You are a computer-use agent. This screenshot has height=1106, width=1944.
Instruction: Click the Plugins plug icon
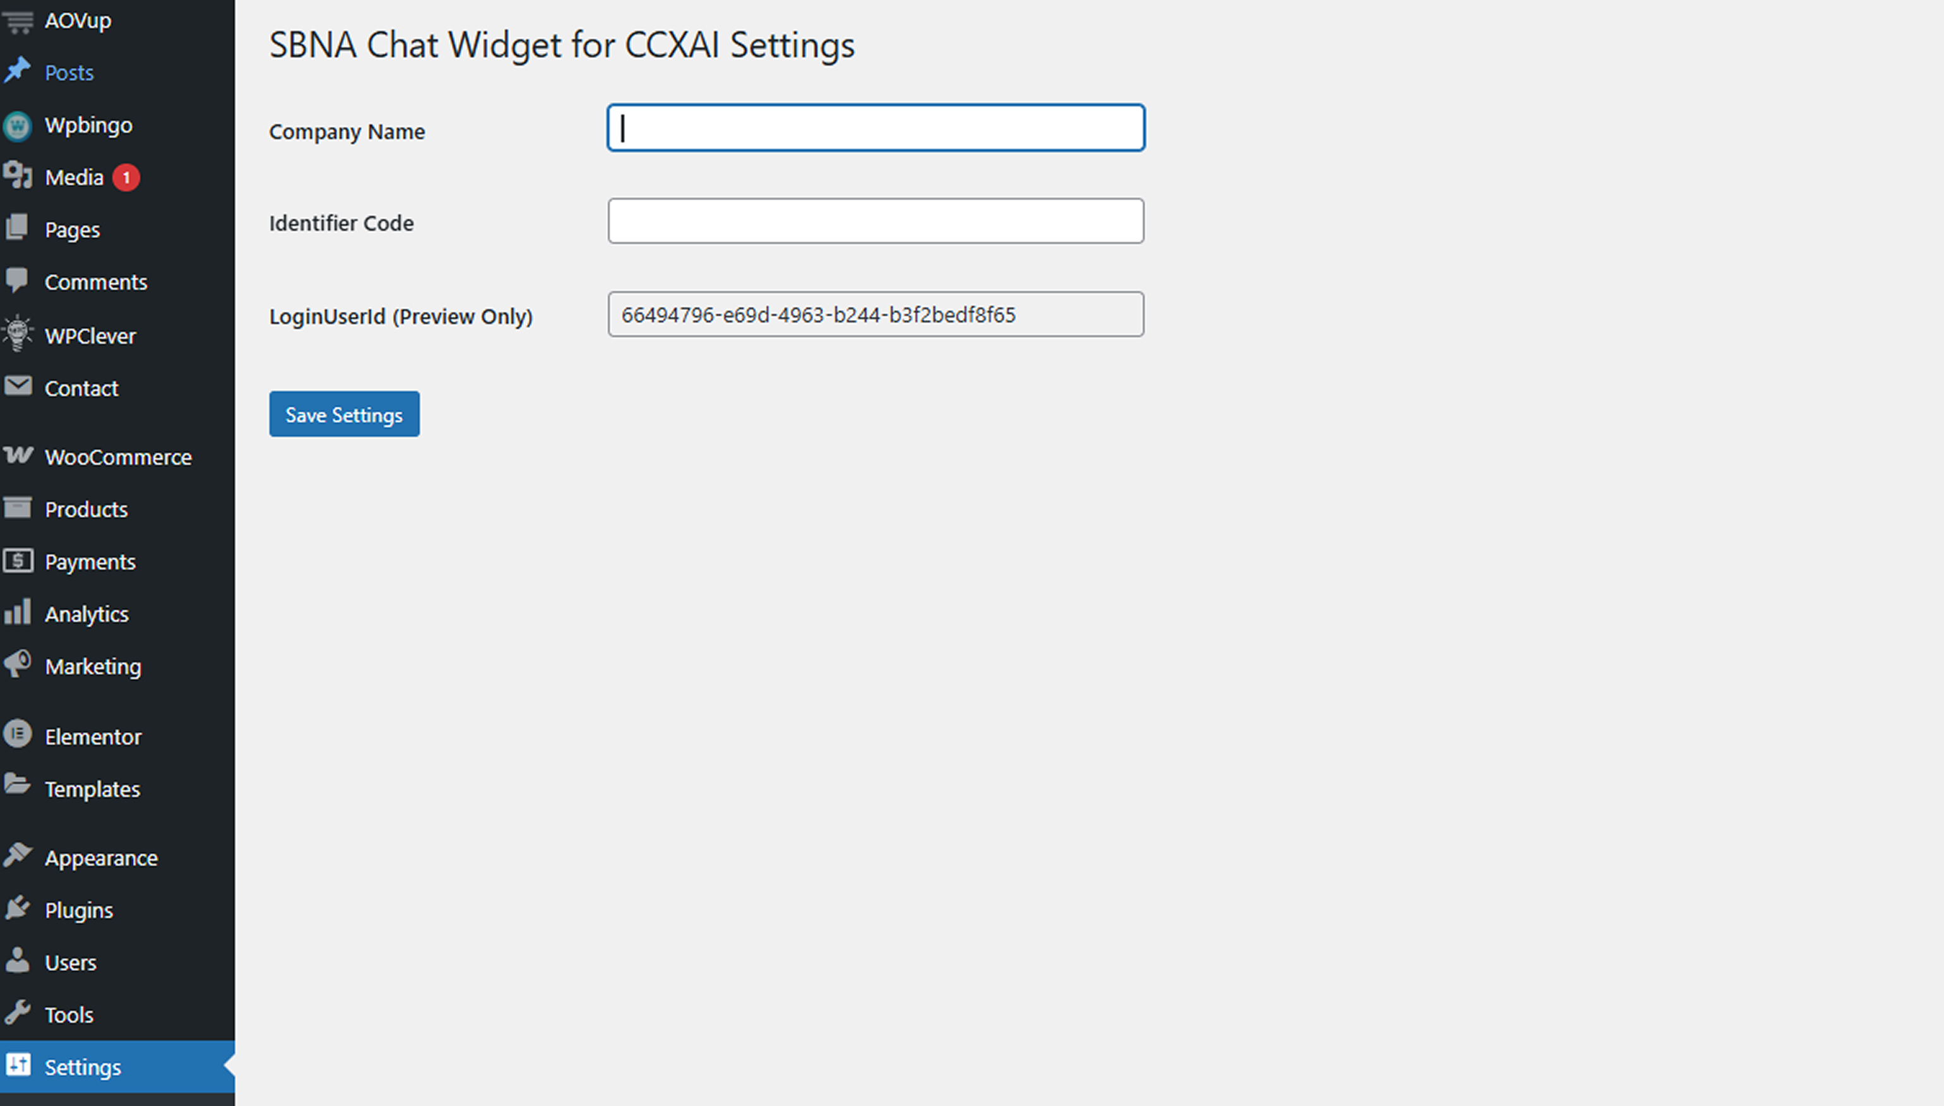[x=18, y=908]
